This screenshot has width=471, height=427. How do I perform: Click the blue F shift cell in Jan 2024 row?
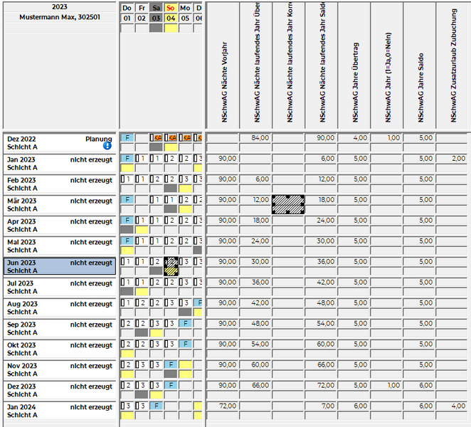coord(157,406)
